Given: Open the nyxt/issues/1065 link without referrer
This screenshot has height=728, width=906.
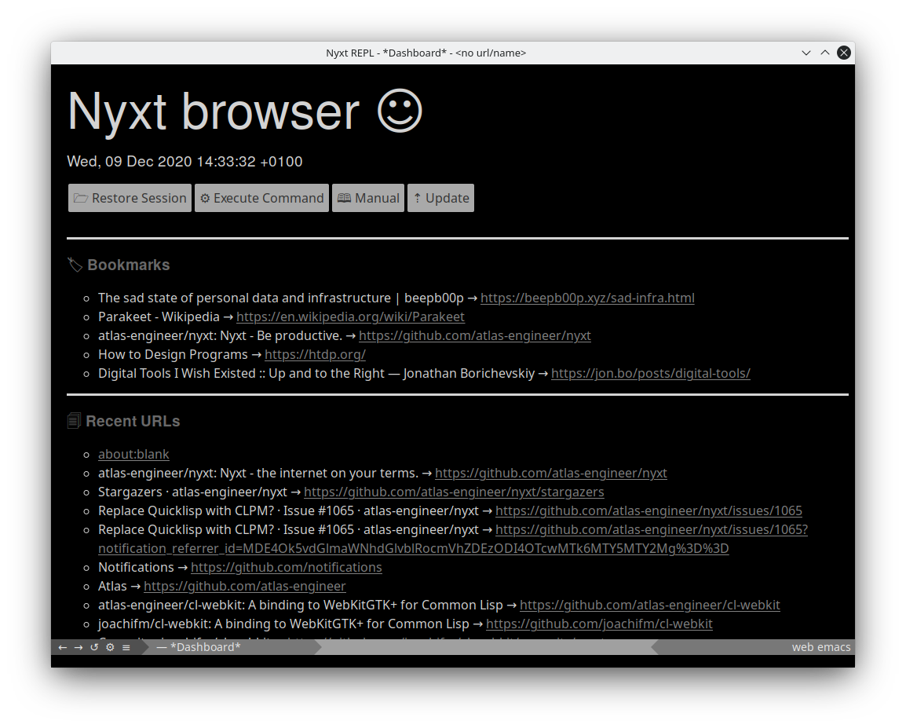Looking at the screenshot, I should [648, 510].
